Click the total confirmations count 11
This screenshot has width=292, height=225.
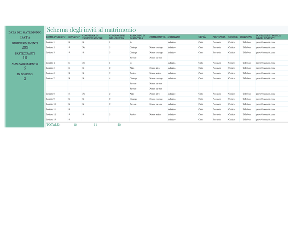tap(95, 125)
